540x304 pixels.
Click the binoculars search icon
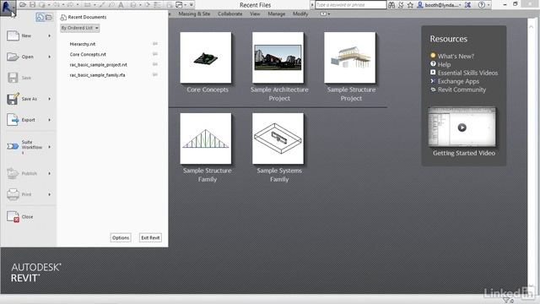click(391, 5)
